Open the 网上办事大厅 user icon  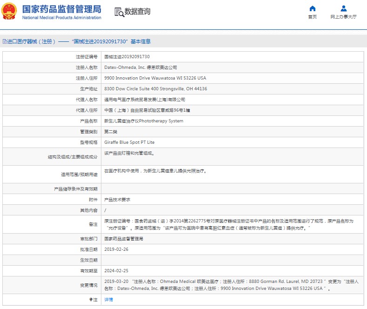coord(343,9)
